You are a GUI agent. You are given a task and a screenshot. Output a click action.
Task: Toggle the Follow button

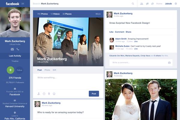click(x=19, y=70)
